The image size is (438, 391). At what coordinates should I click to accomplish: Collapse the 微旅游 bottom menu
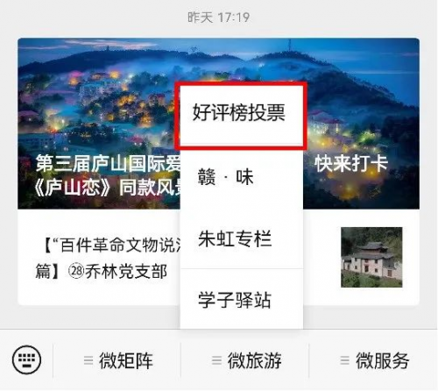coord(244,360)
